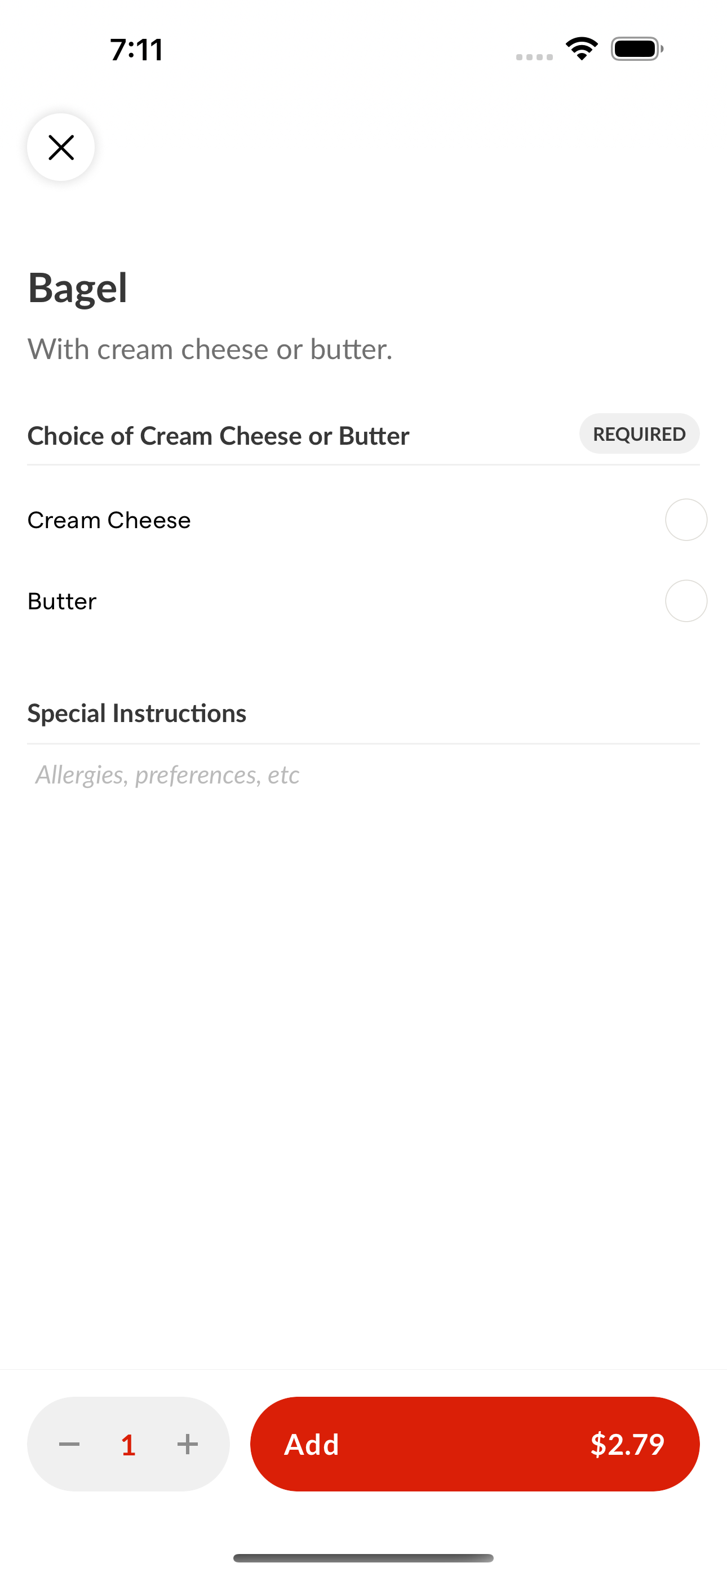727x1576 pixels.
Task: Select the Cream Cheese radio button
Action: pos(686,520)
